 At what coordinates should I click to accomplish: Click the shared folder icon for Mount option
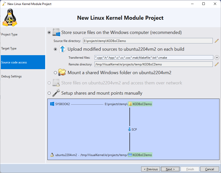click(62, 72)
